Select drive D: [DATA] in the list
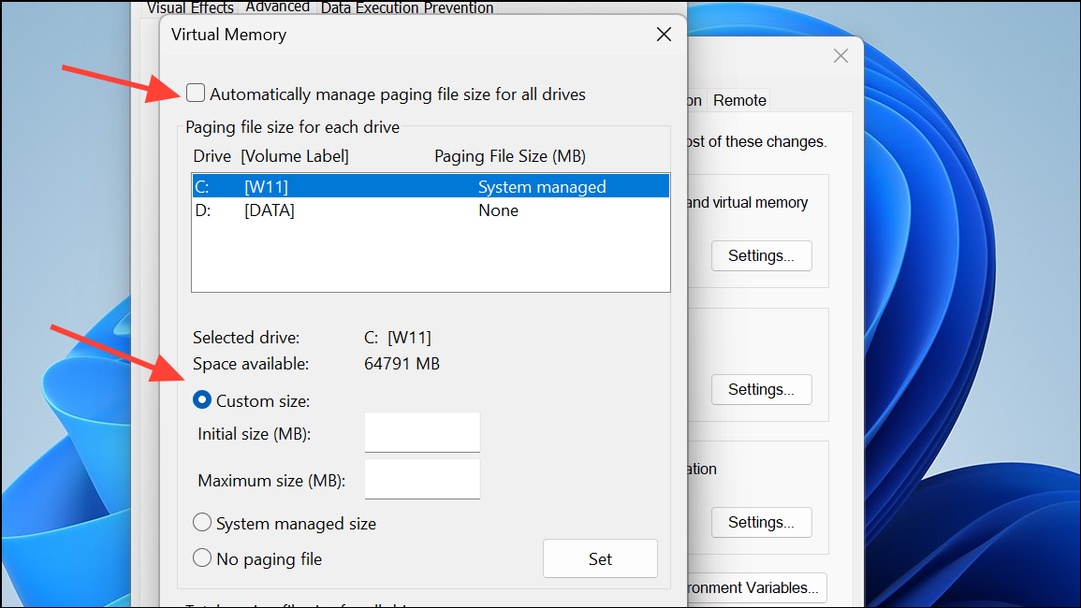The image size is (1081, 608). (374, 210)
